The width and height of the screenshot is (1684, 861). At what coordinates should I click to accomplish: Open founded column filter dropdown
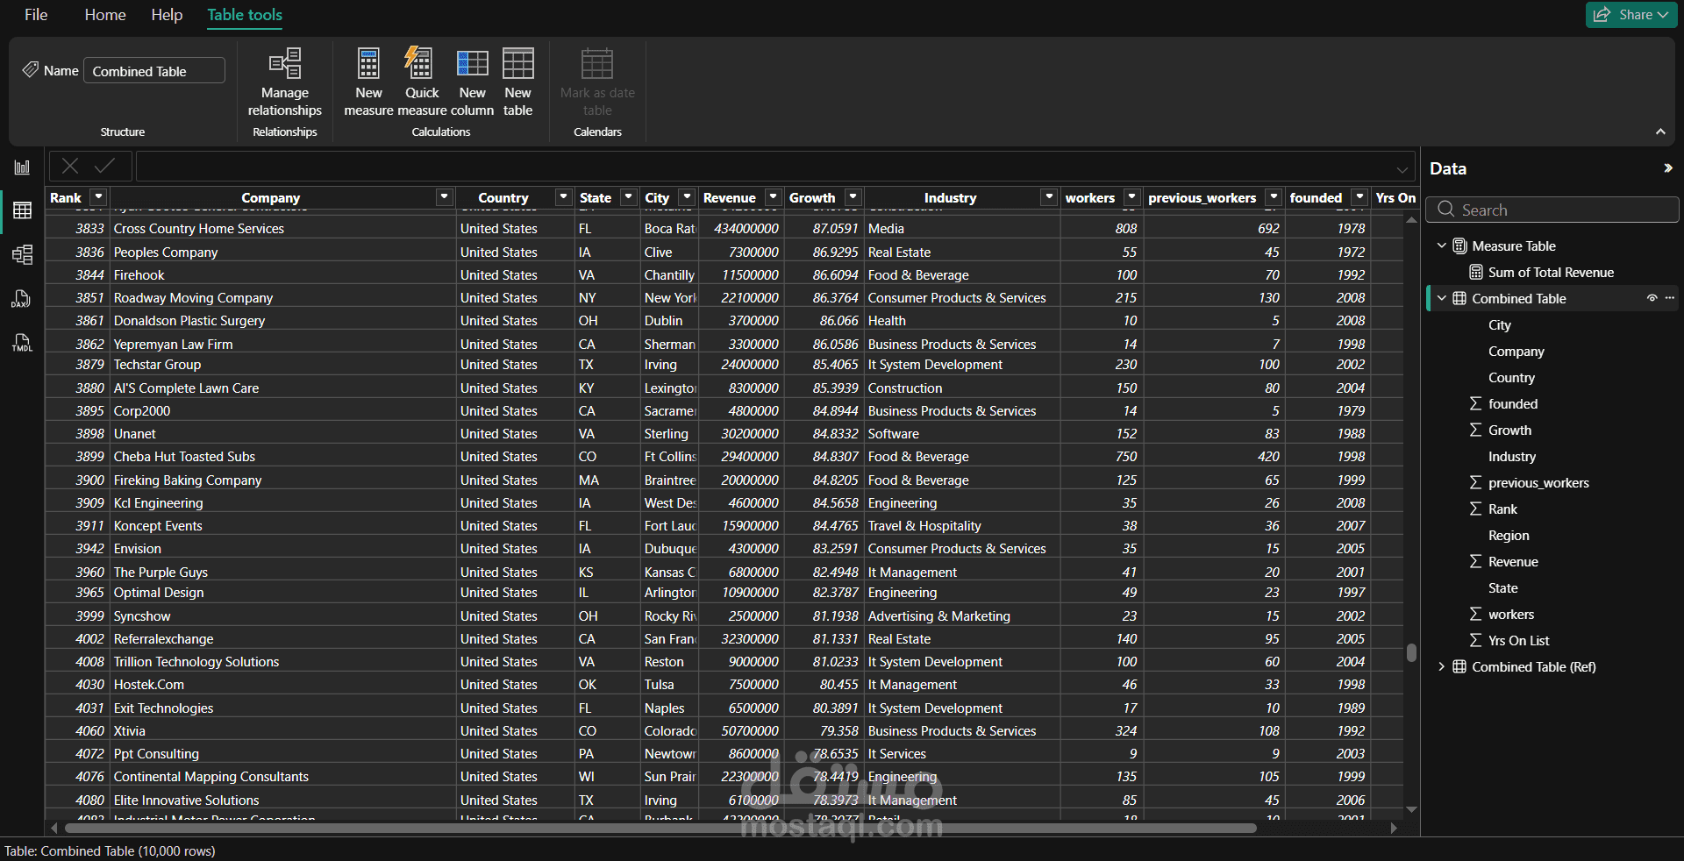point(1359,197)
